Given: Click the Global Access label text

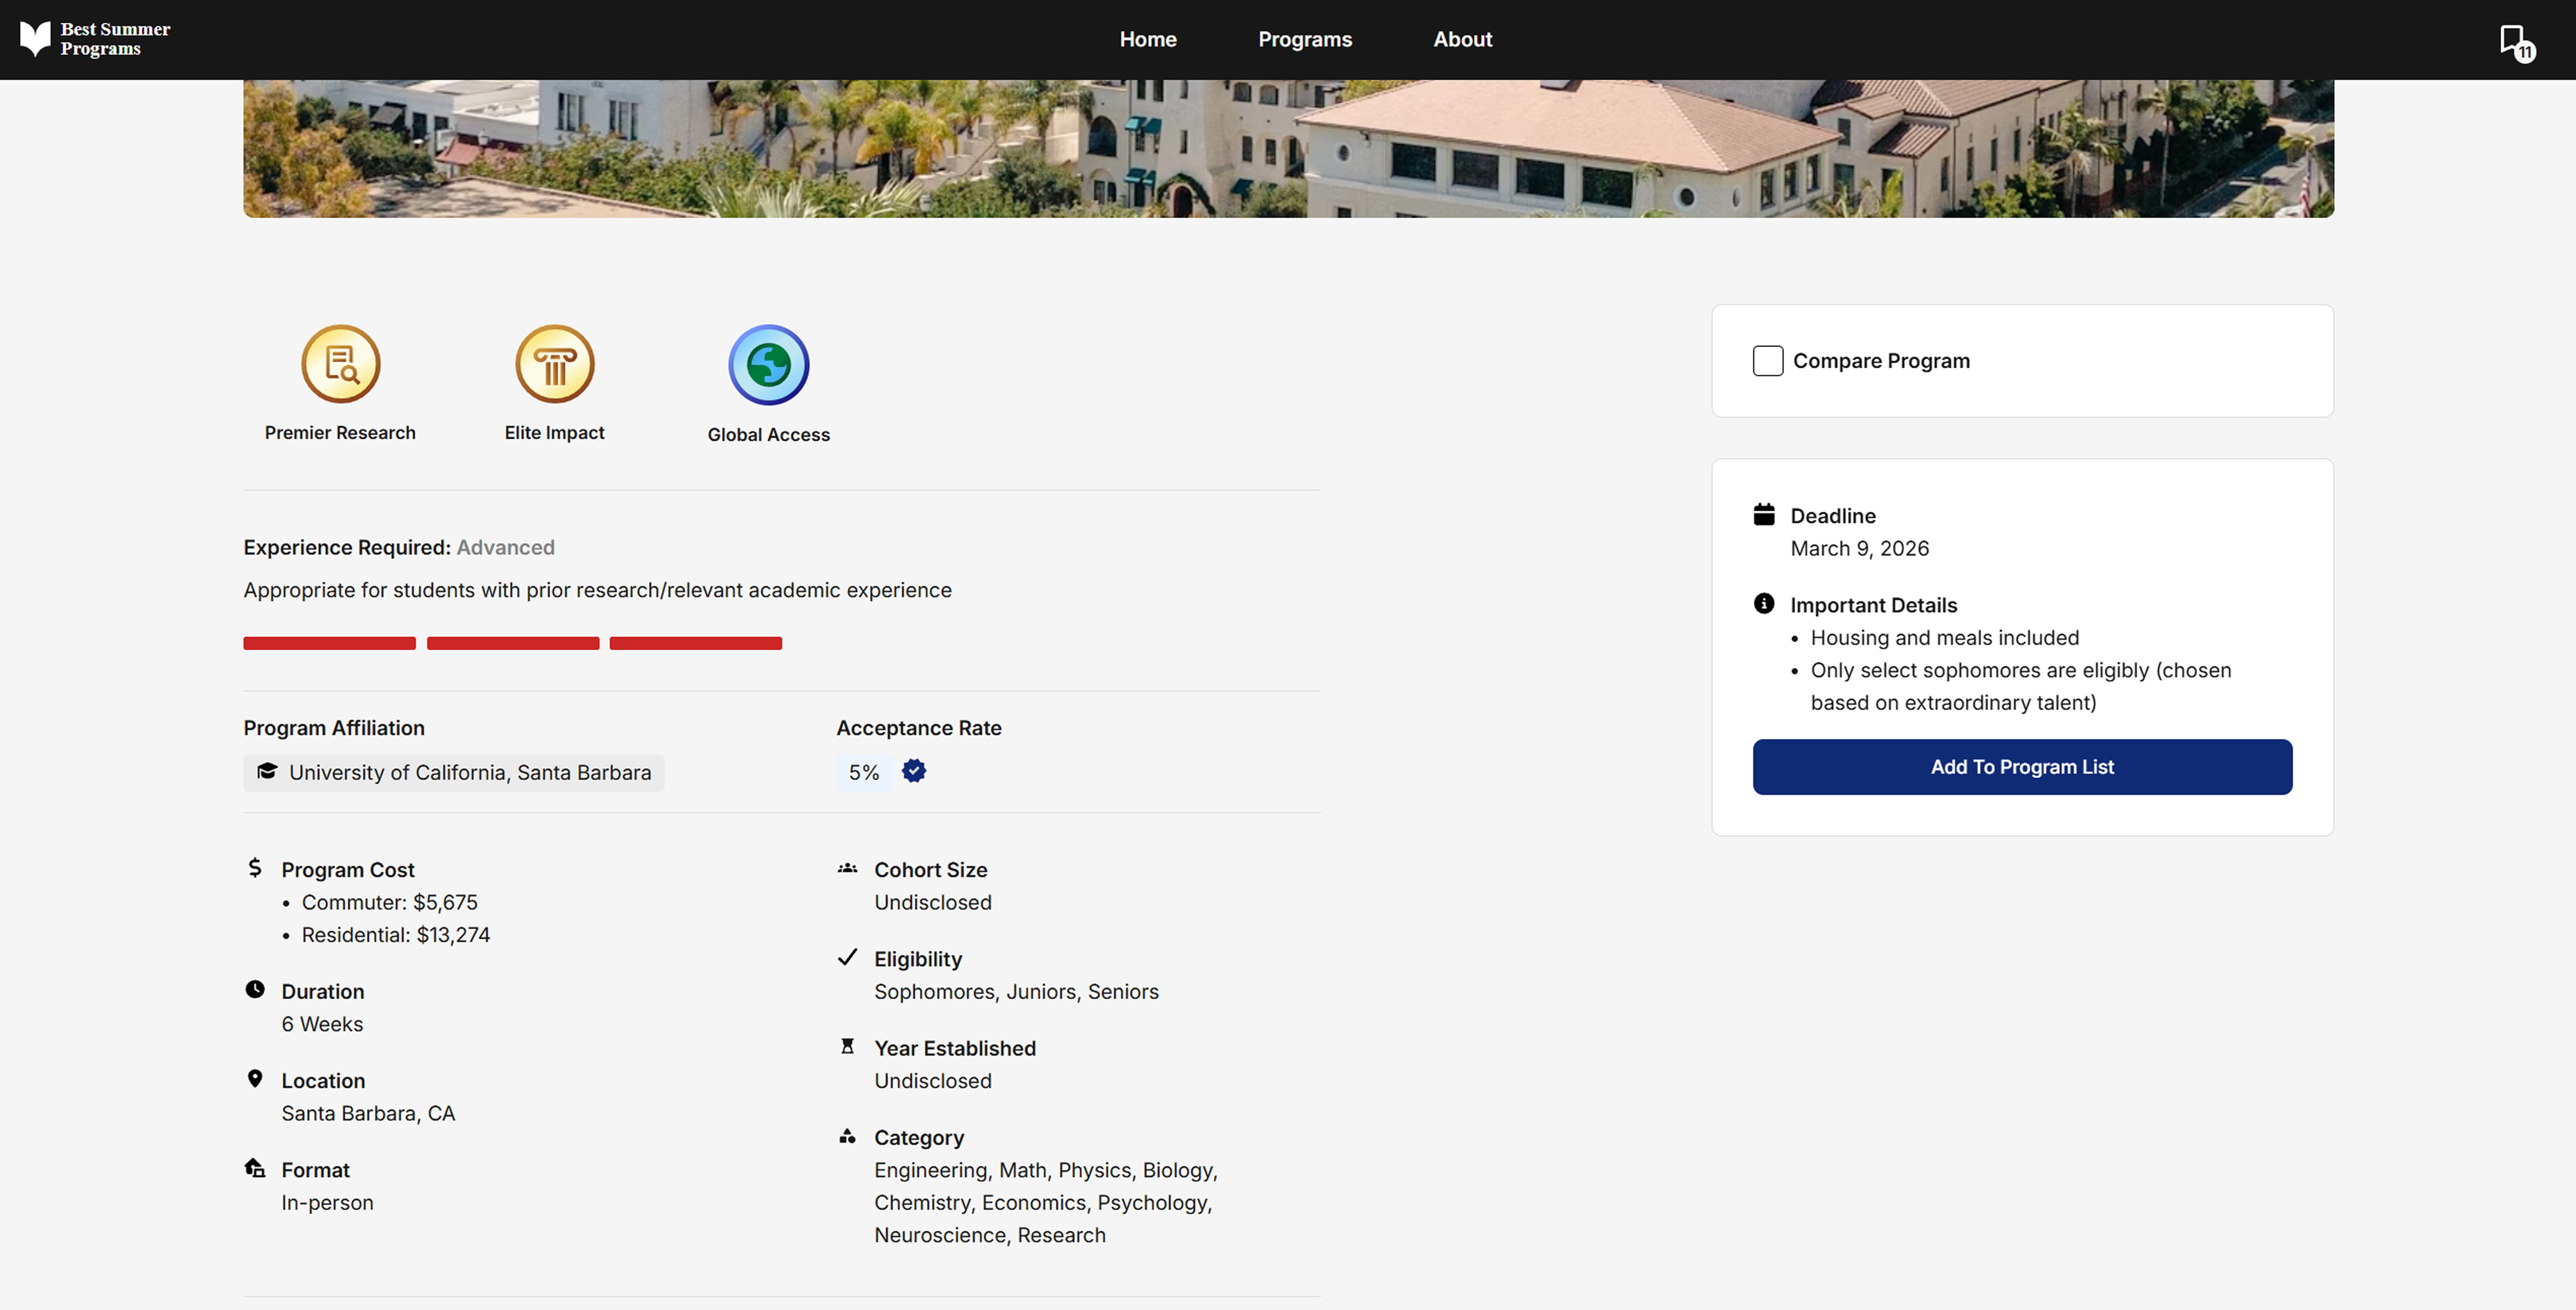Looking at the screenshot, I should (x=769, y=435).
